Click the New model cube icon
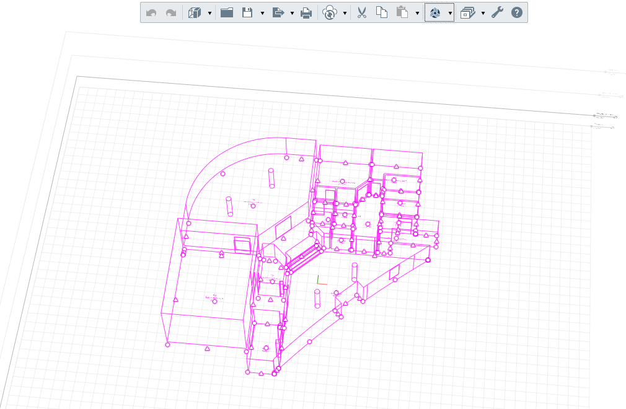 (195, 13)
